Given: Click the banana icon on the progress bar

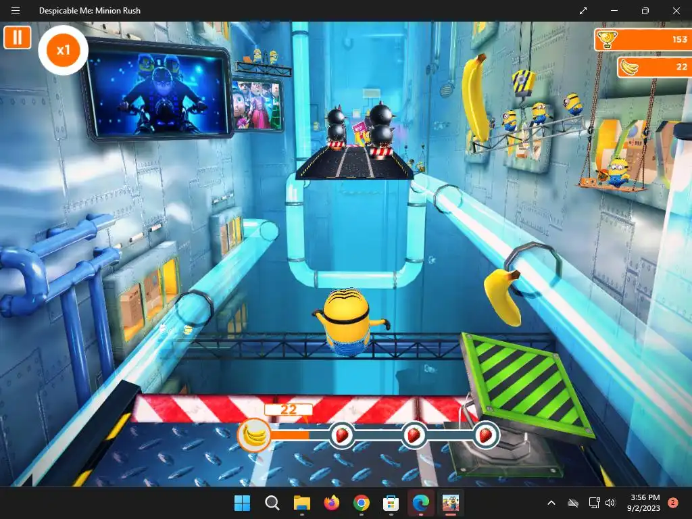Looking at the screenshot, I should (x=254, y=435).
